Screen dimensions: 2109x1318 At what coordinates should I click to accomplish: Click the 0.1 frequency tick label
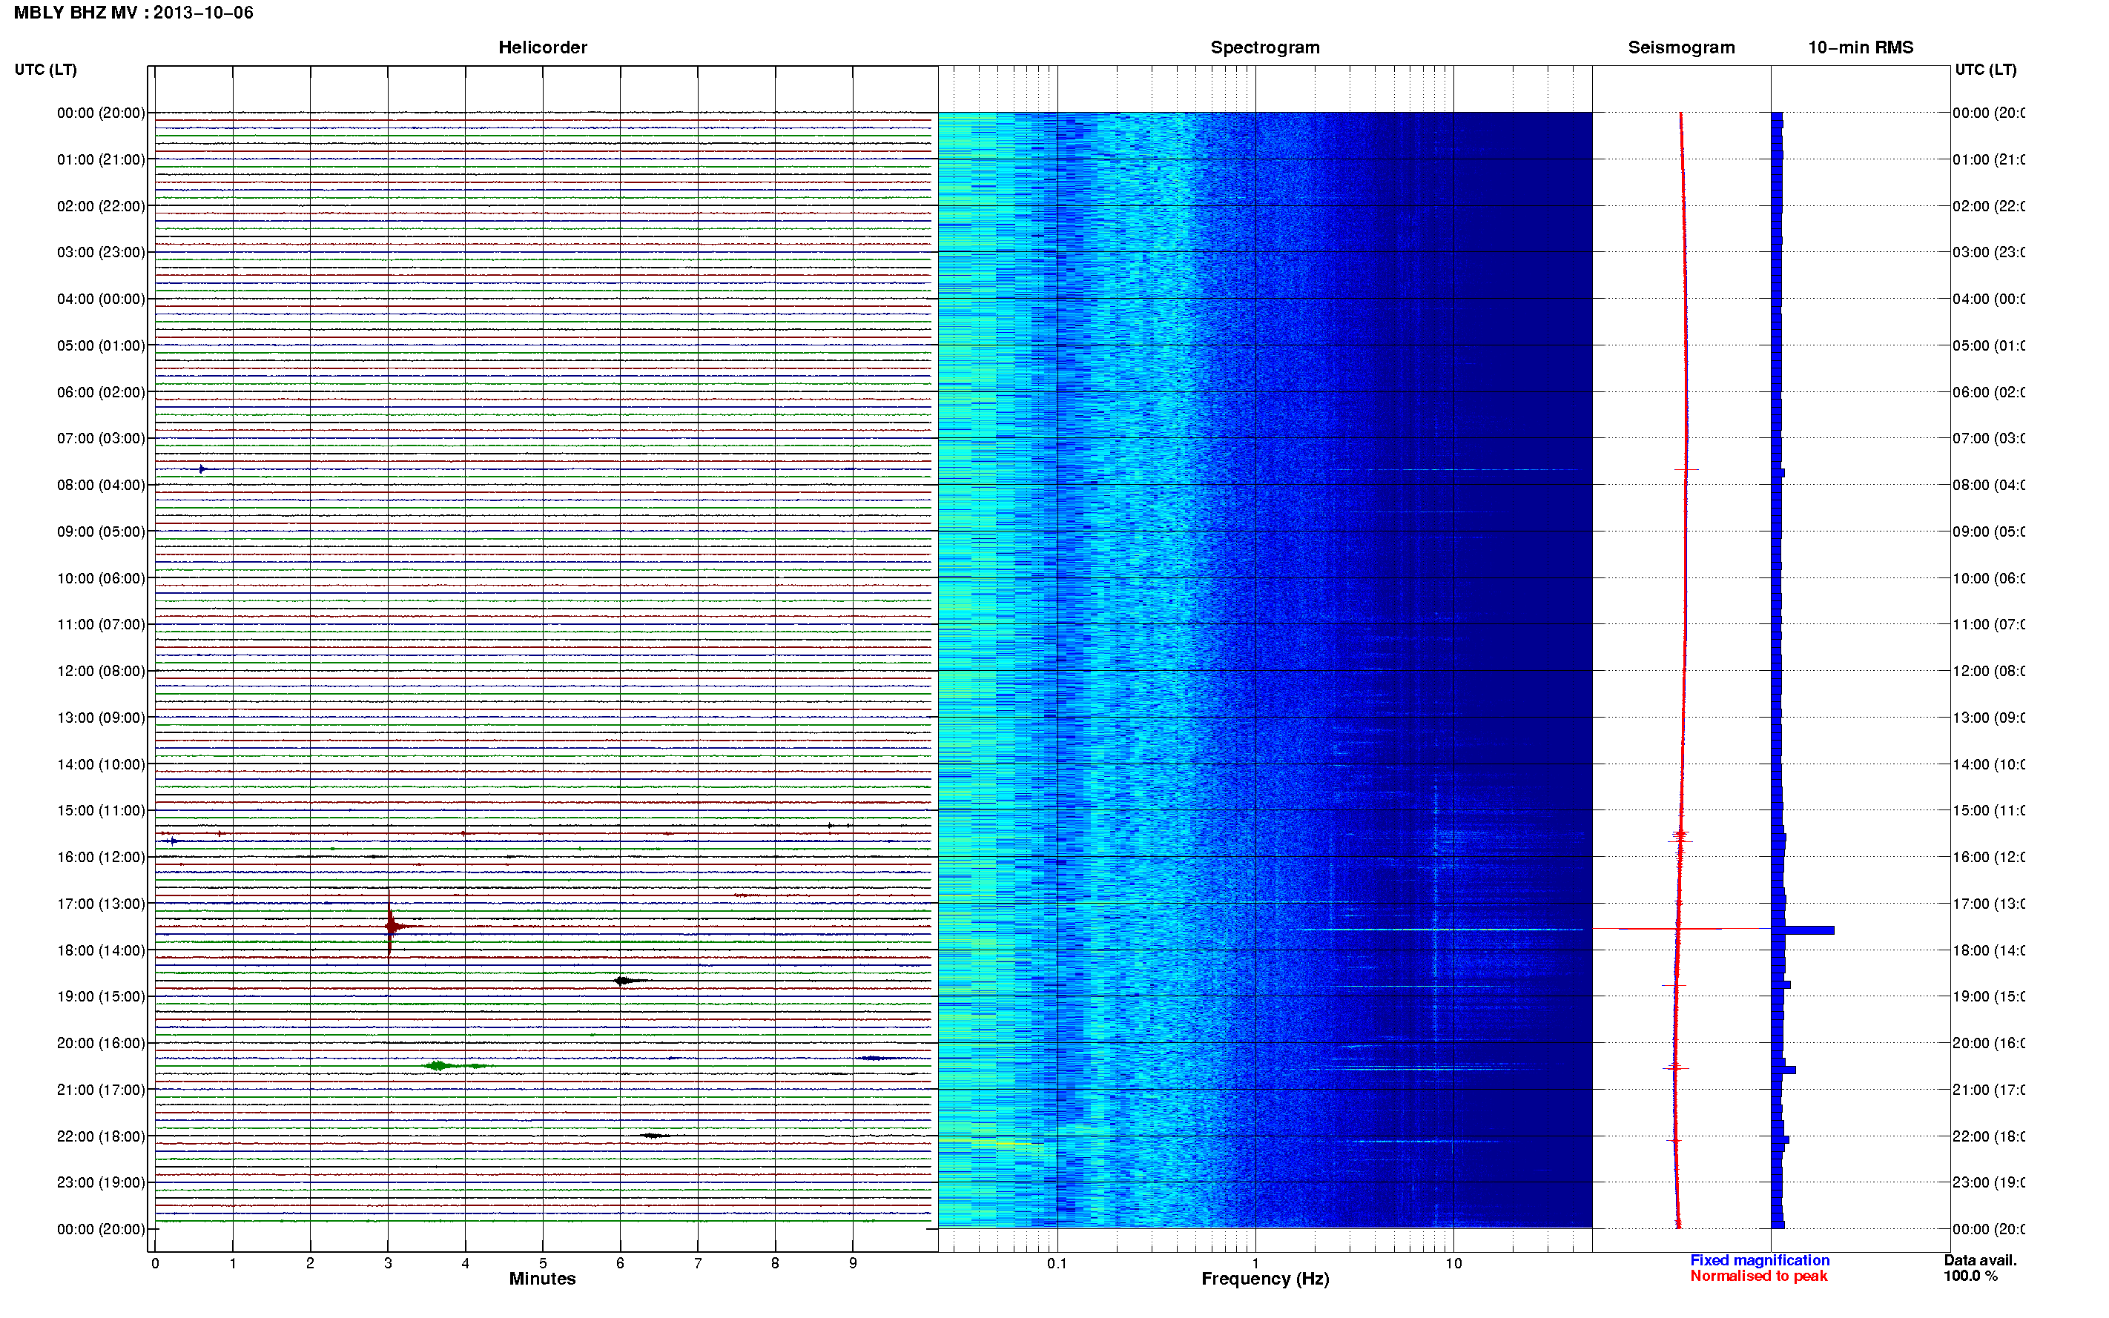(x=1057, y=1263)
